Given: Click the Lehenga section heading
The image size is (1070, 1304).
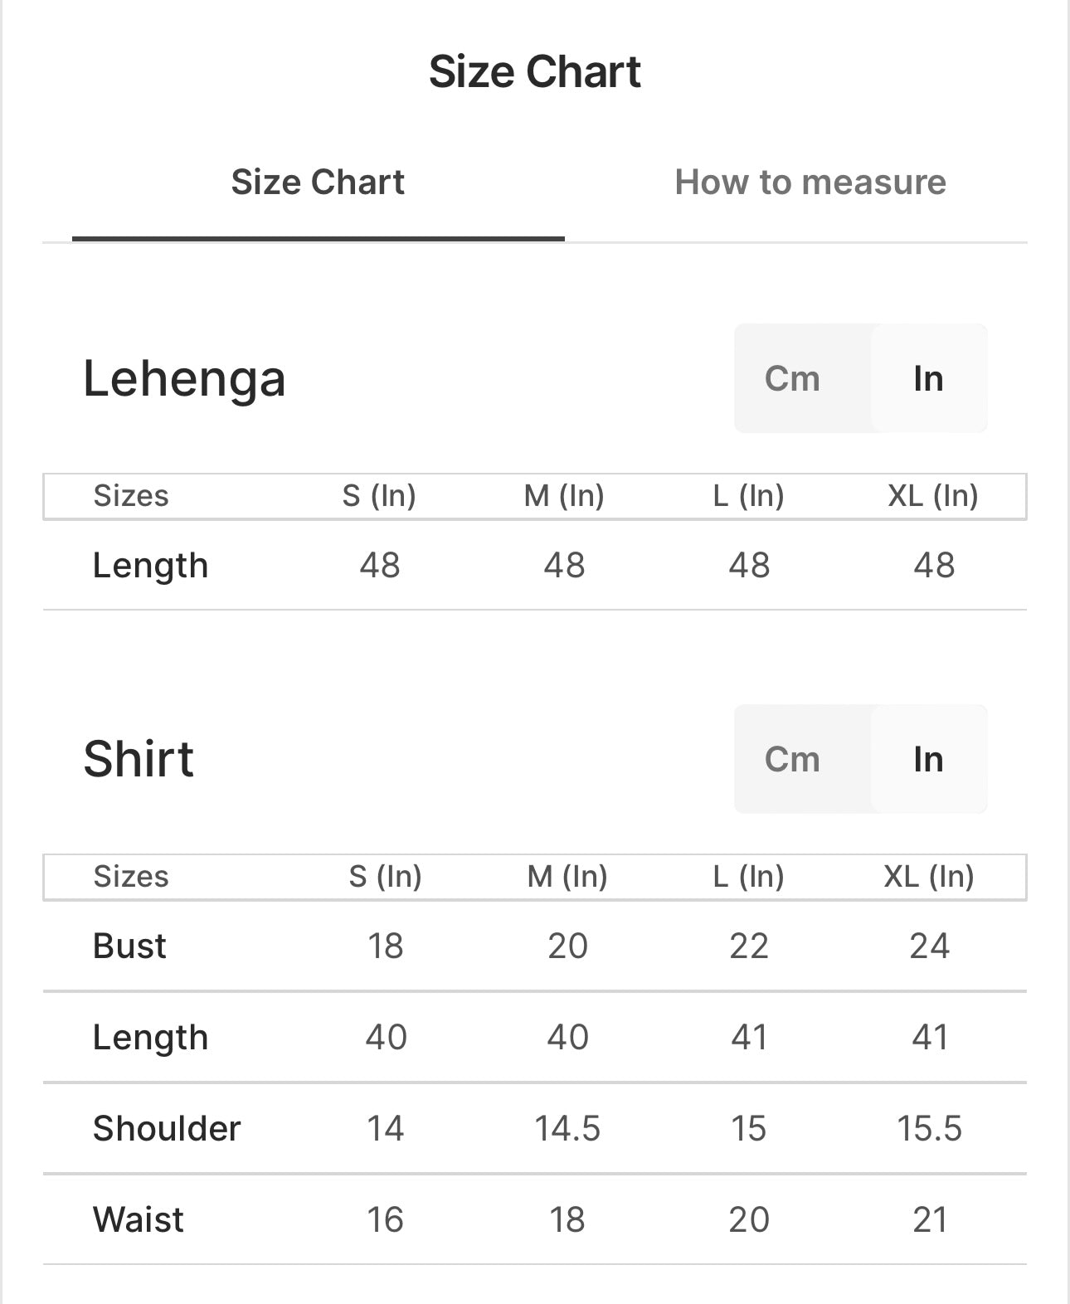Looking at the screenshot, I should click(x=184, y=379).
